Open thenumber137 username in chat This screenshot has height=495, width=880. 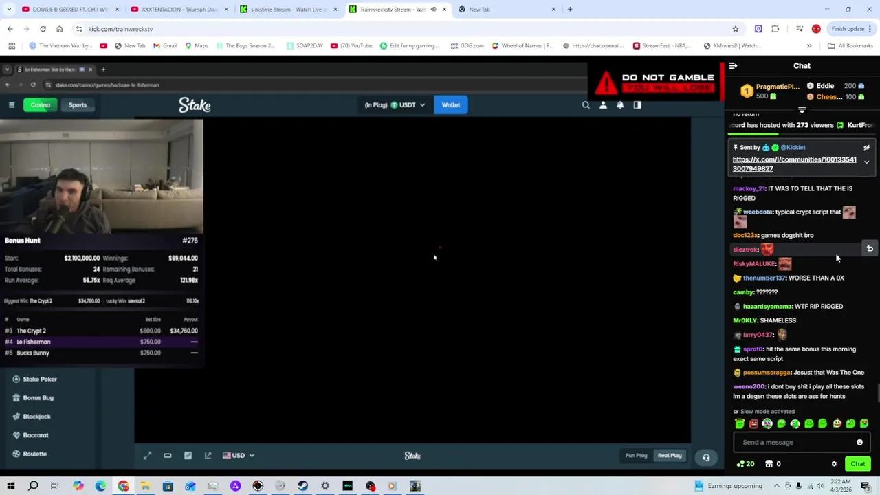point(764,278)
